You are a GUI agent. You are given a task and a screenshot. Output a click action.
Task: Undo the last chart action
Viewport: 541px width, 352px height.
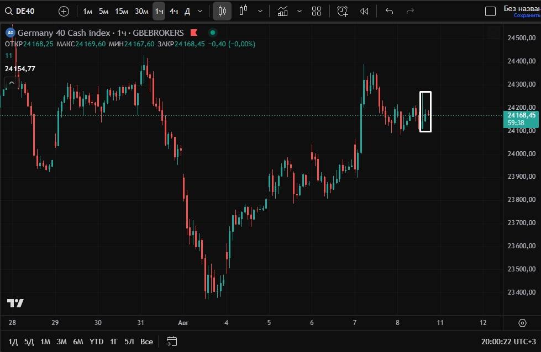click(389, 11)
